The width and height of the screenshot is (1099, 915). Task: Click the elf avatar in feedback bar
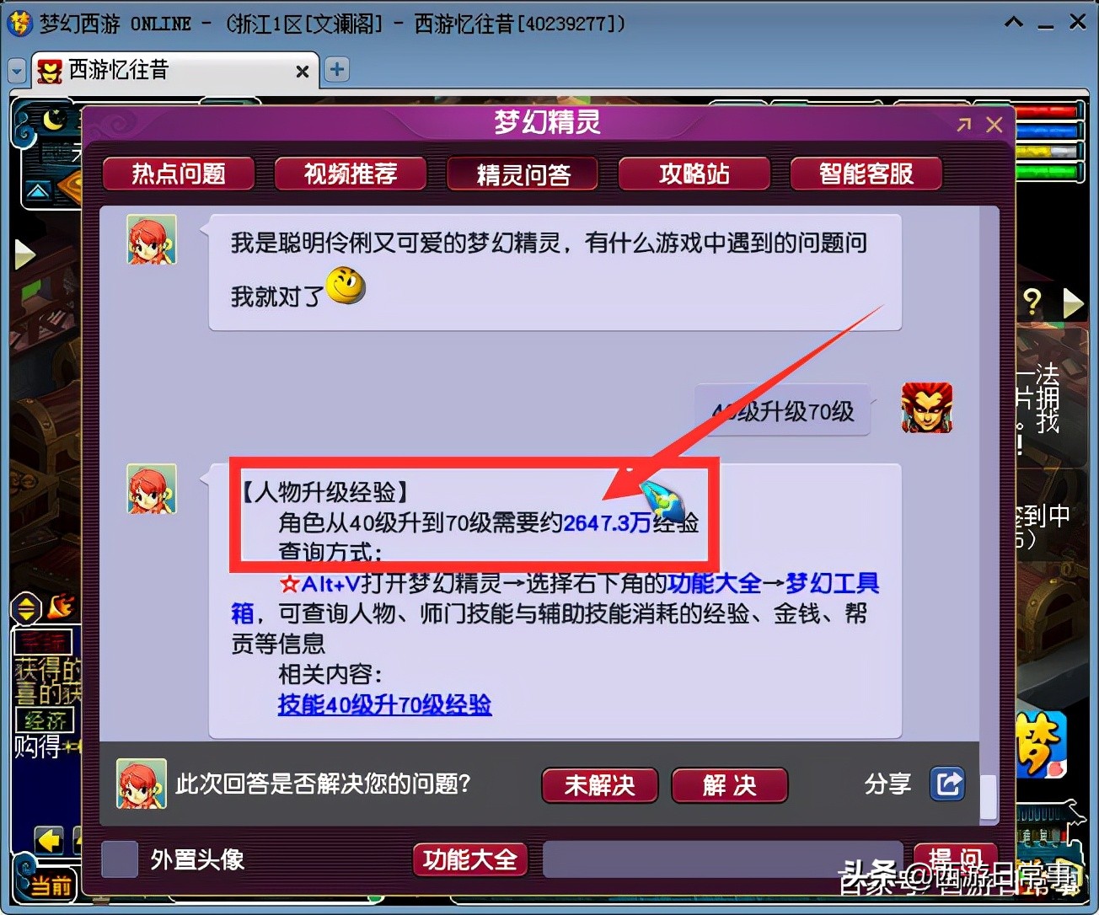142,784
